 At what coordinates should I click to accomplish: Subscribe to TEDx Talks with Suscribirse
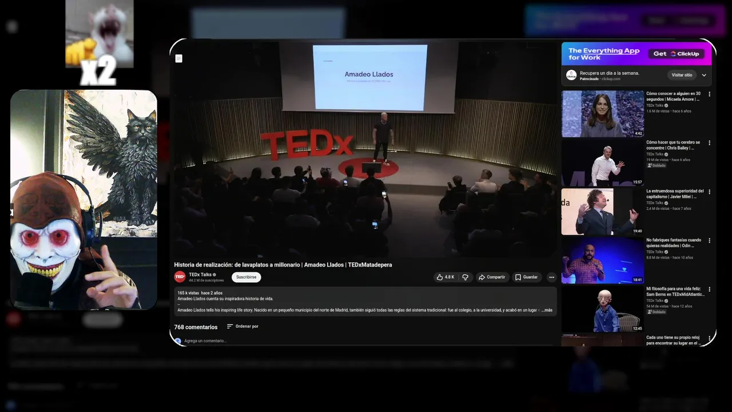(x=246, y=277)
